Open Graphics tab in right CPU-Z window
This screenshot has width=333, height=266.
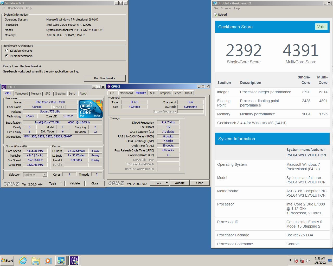[165, 93]
